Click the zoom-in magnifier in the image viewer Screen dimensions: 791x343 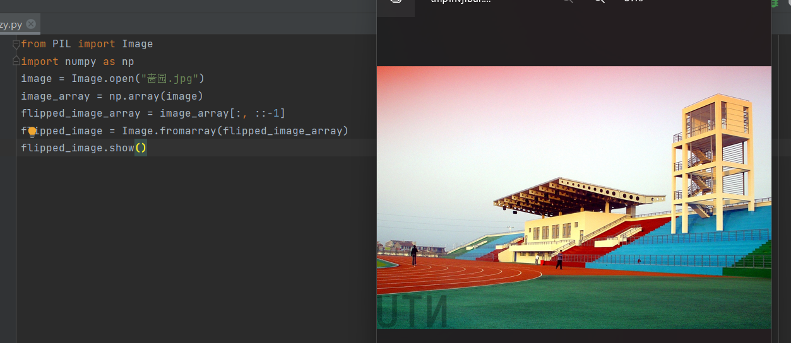599,1
